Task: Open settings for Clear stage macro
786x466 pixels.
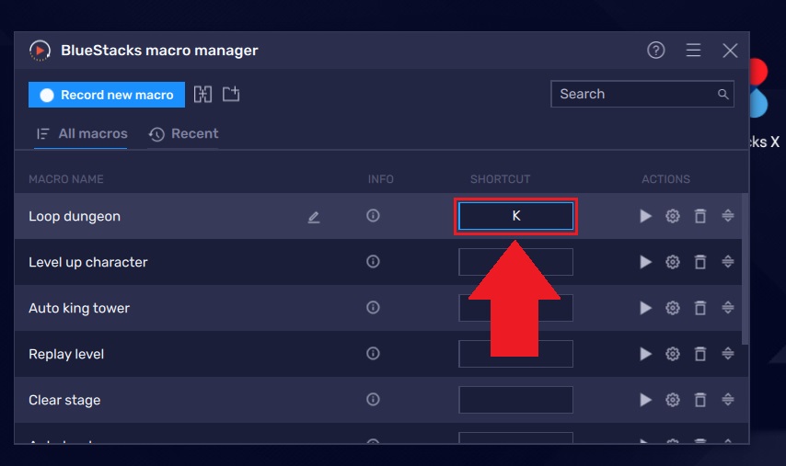Action: [x=673, y=400]
